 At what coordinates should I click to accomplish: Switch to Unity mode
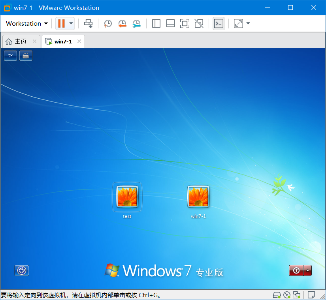tap(199, 23)
